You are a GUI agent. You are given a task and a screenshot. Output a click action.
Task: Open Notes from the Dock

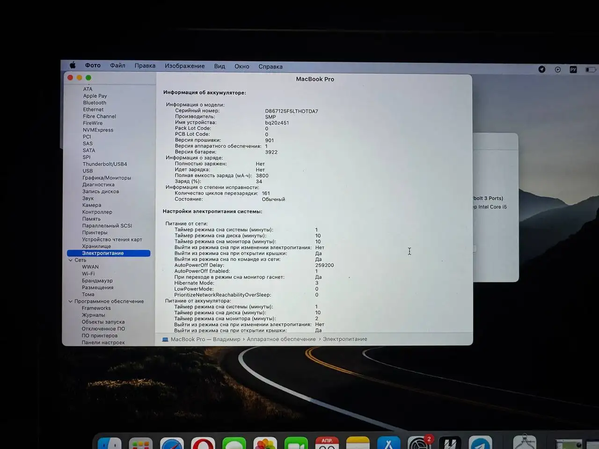[x=358, y=443]
